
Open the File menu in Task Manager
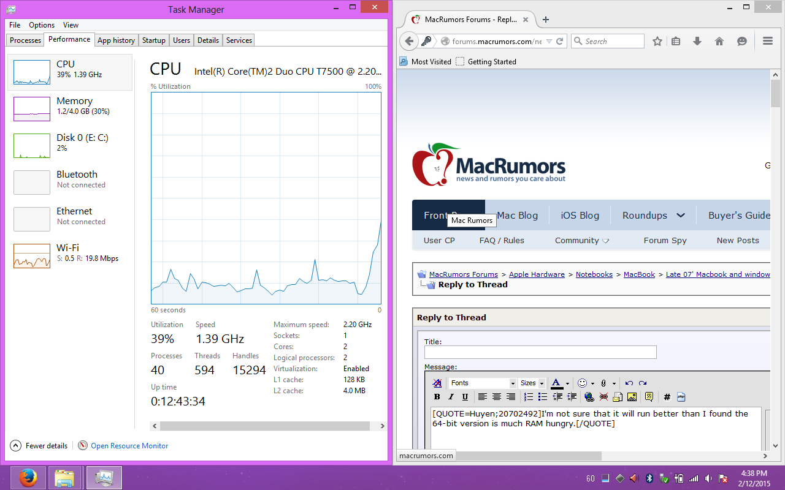click(15, 25)
